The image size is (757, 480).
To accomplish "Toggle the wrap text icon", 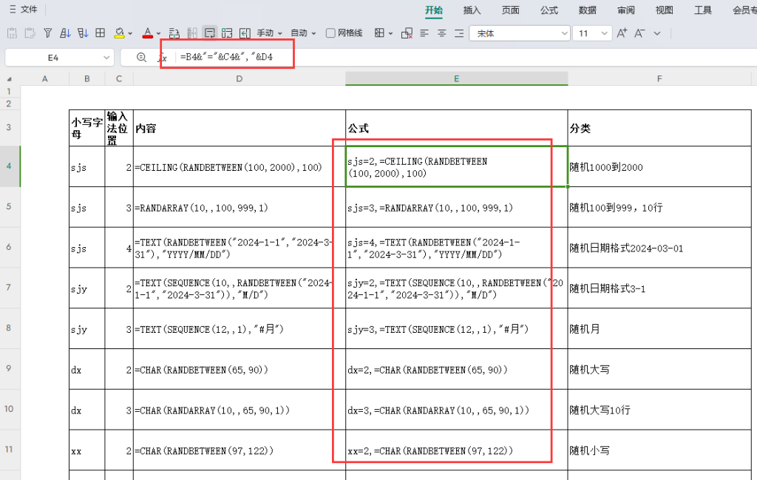I will [209, 33].
